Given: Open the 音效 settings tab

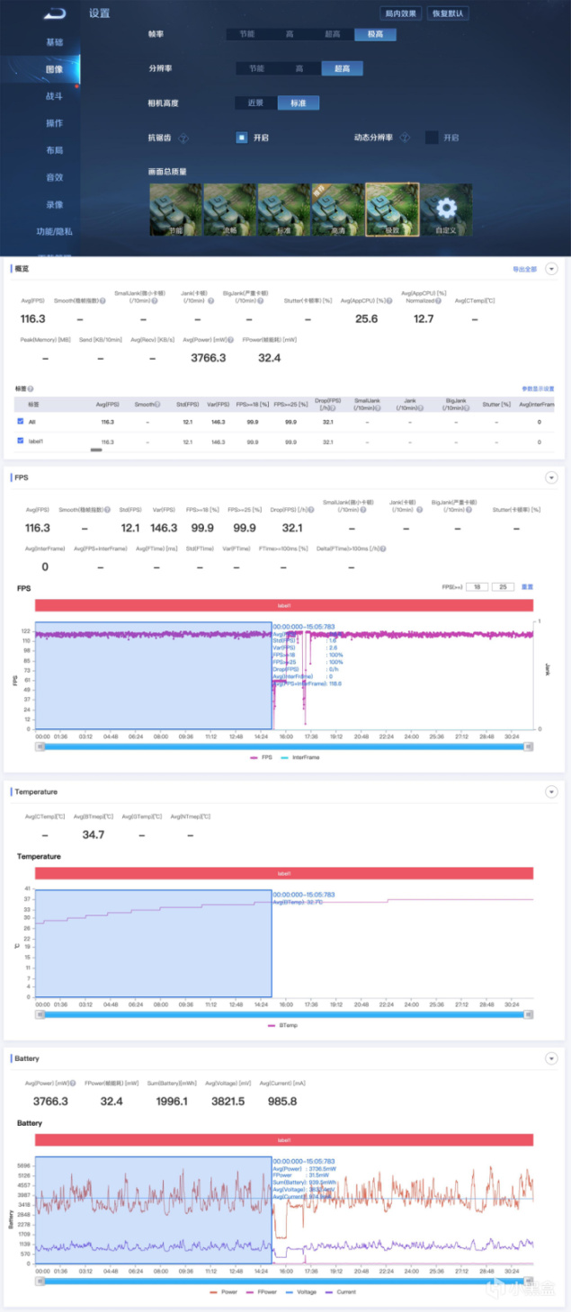Looking at the screenshot, I should click(x=55, y=177).
